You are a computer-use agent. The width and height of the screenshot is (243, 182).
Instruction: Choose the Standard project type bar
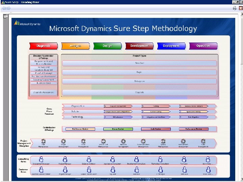pyautogui.click(x=139, y=63)
